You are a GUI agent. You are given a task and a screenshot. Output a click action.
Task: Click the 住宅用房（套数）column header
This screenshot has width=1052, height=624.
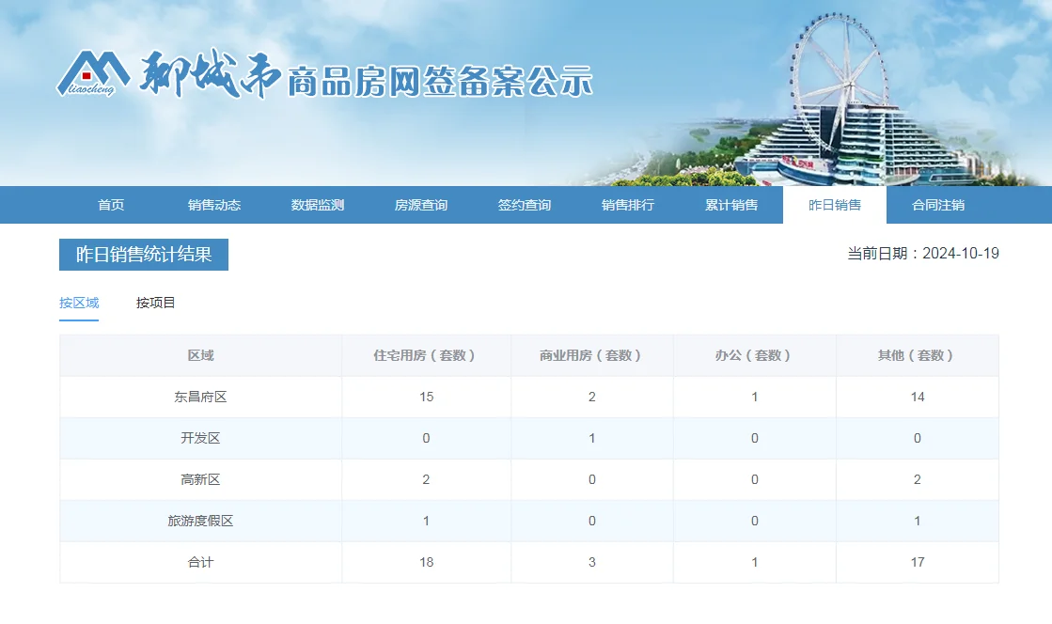click(426, 355)
